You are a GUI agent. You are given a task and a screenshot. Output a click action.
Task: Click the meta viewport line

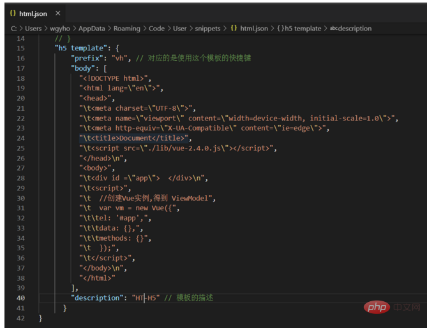click(x=237, y=118)
